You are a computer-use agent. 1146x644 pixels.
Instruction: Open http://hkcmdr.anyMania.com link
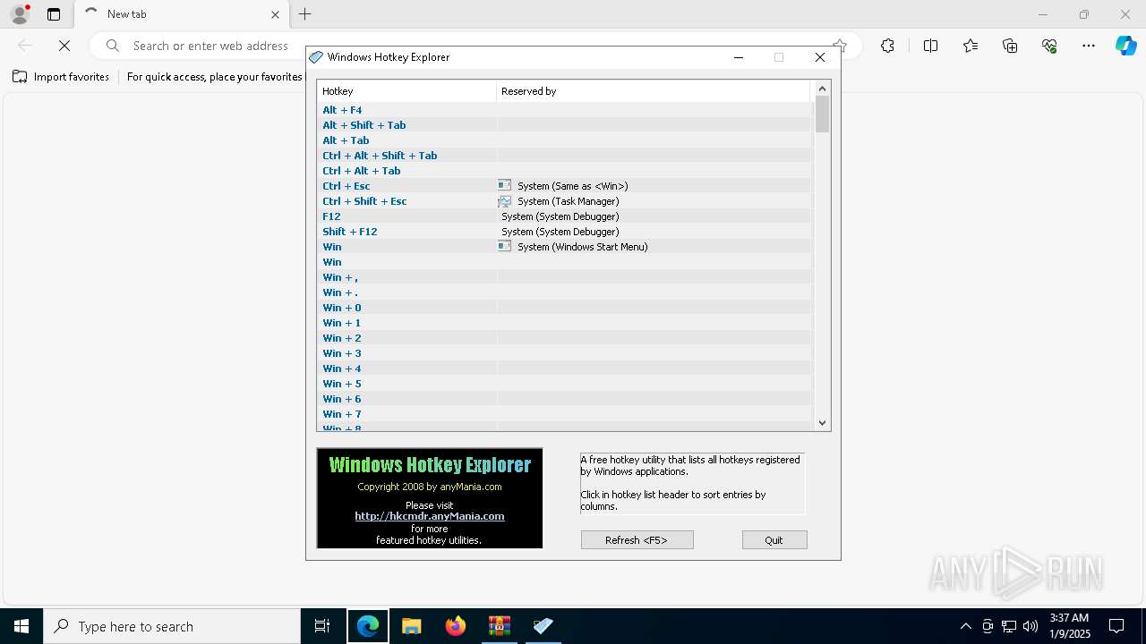tap(430, 516)
